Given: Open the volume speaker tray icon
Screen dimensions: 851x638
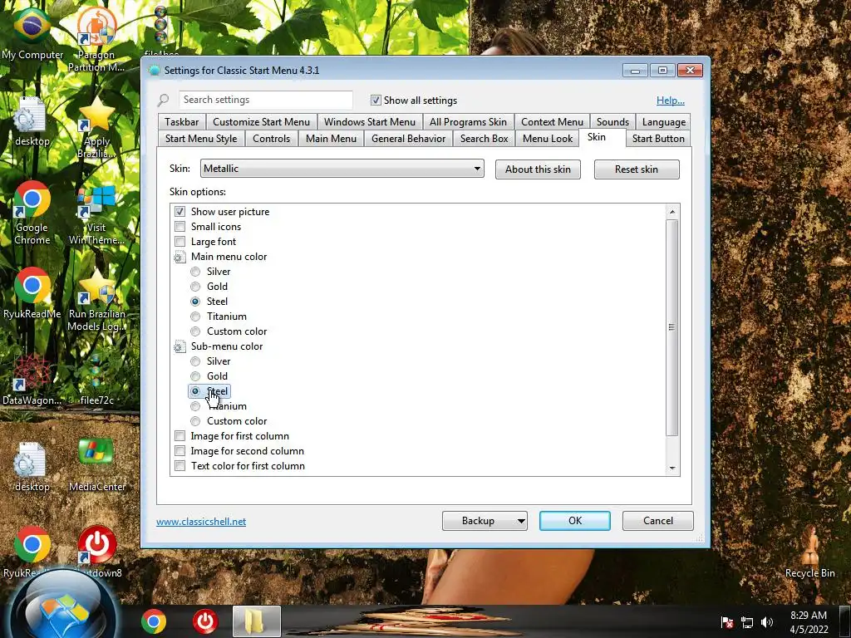Looking at the screenshot, I should pos(766,622).
